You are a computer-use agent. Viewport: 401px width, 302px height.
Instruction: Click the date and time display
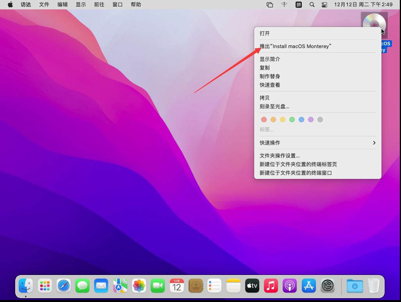(363, 5)
